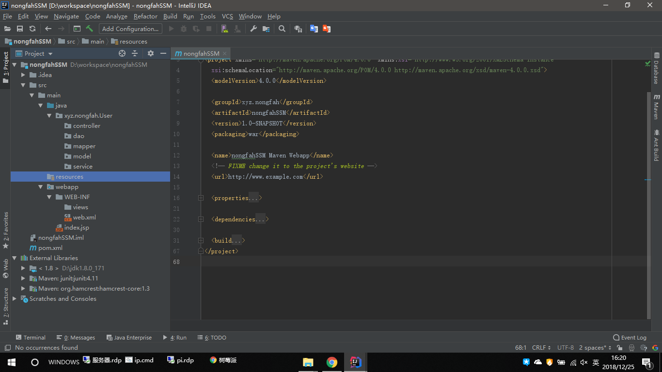Open the Project view dropdown

[34, 53]
